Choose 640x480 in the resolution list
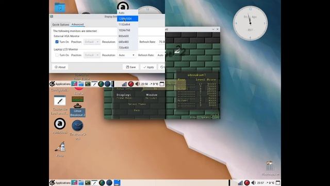Screen dimensions: 330x186 pyautogui.click(x=127, y=42)
